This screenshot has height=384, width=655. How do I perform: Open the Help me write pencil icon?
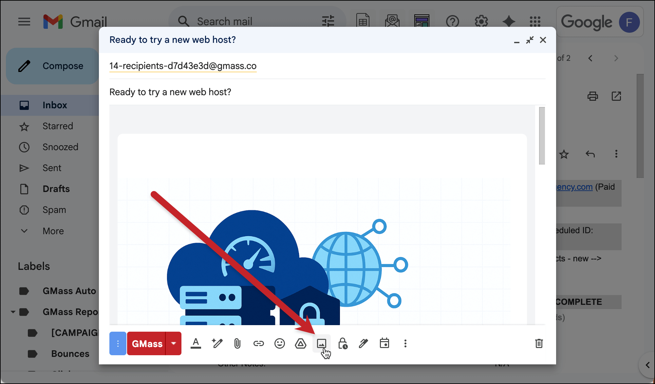(x=217, y=343)
